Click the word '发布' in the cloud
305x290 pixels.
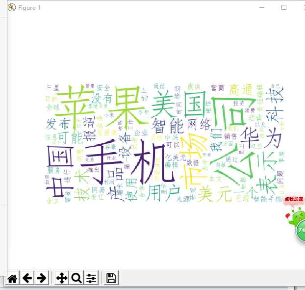tap(58, 124)
